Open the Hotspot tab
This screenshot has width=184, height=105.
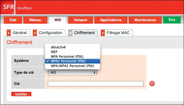click(81, 20)
